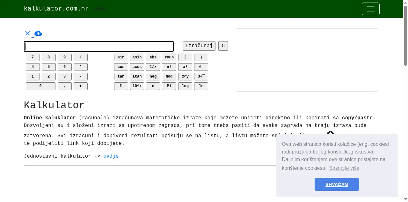Click the neg negate button

coord(153,77)
